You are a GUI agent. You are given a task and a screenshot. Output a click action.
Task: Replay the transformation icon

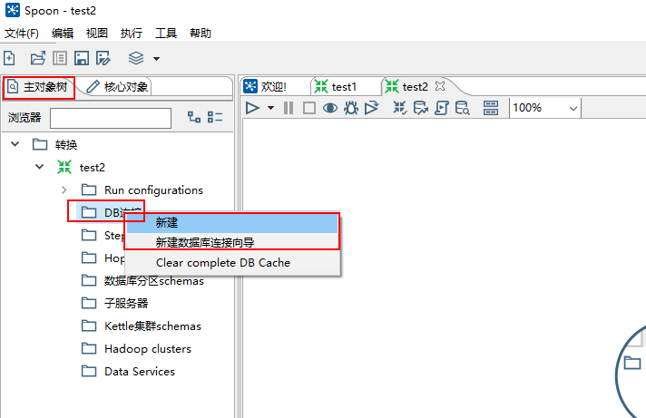[x=372, y=108]
